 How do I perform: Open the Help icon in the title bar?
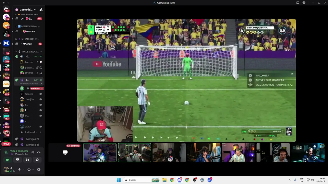(304, 3)
